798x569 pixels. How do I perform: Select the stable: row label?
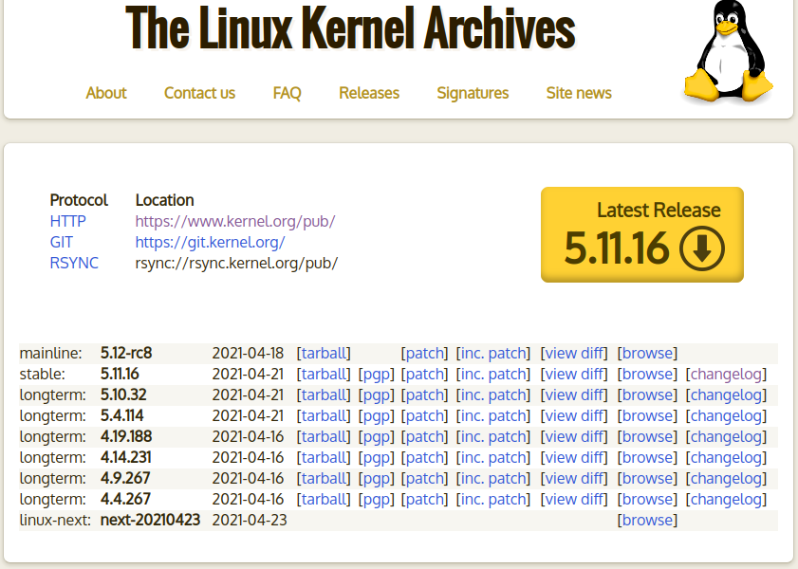(x=43, y=374)
